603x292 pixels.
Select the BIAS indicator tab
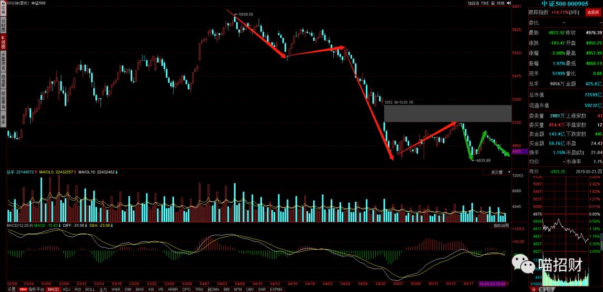(140, 289)
